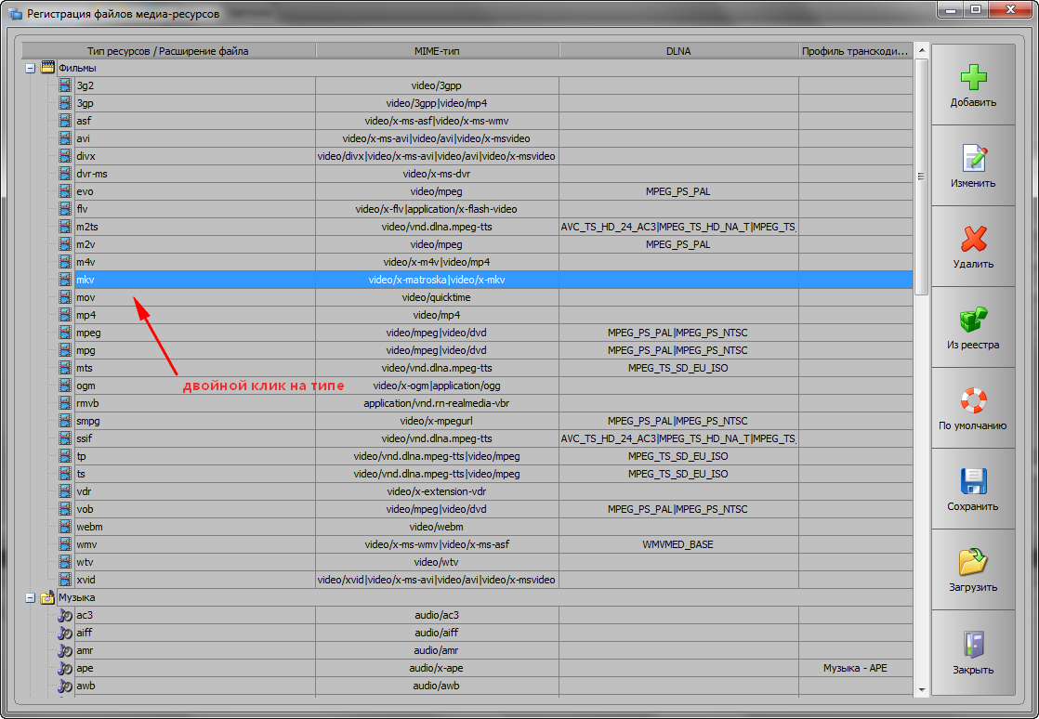Click the scroll down arrow of list
The width and height of the screenshot is (1039, 719).
921,690
